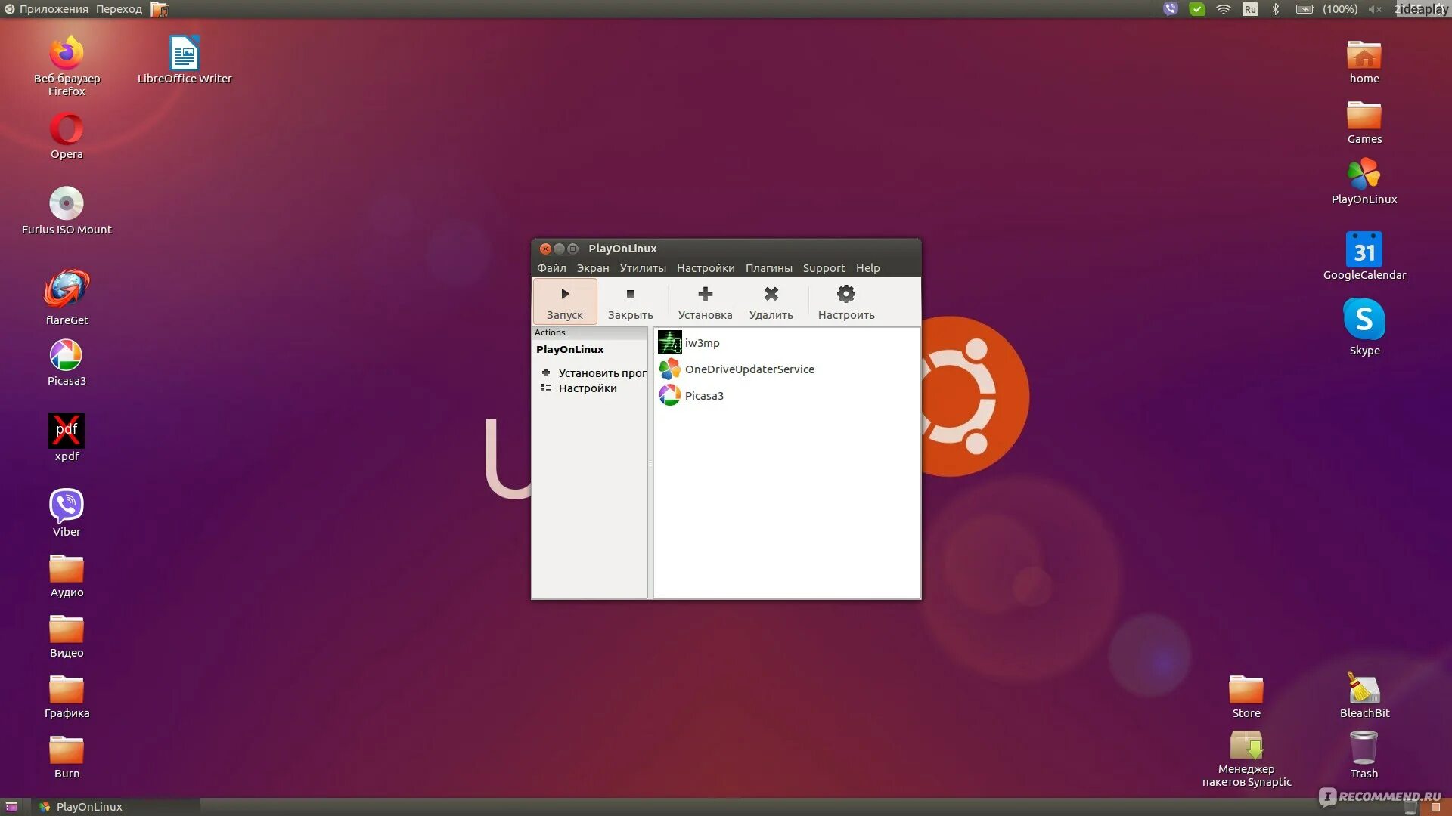Viewport: 1452px width, 816px height.
Task: Open the Games folder on desktop
Action: coord(1364,122)
